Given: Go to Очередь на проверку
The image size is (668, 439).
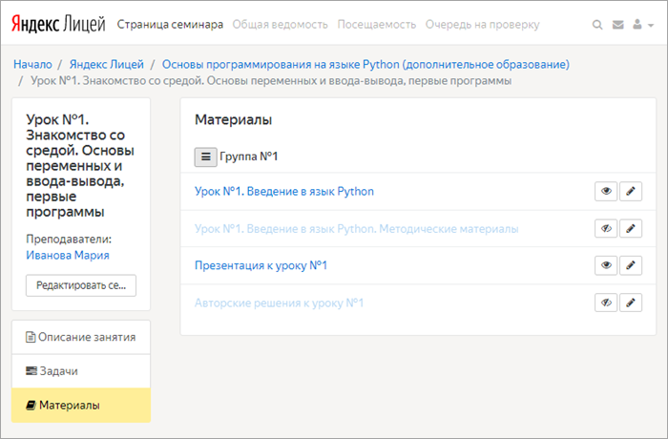Looking at the screenshot, I should point(482,25).
